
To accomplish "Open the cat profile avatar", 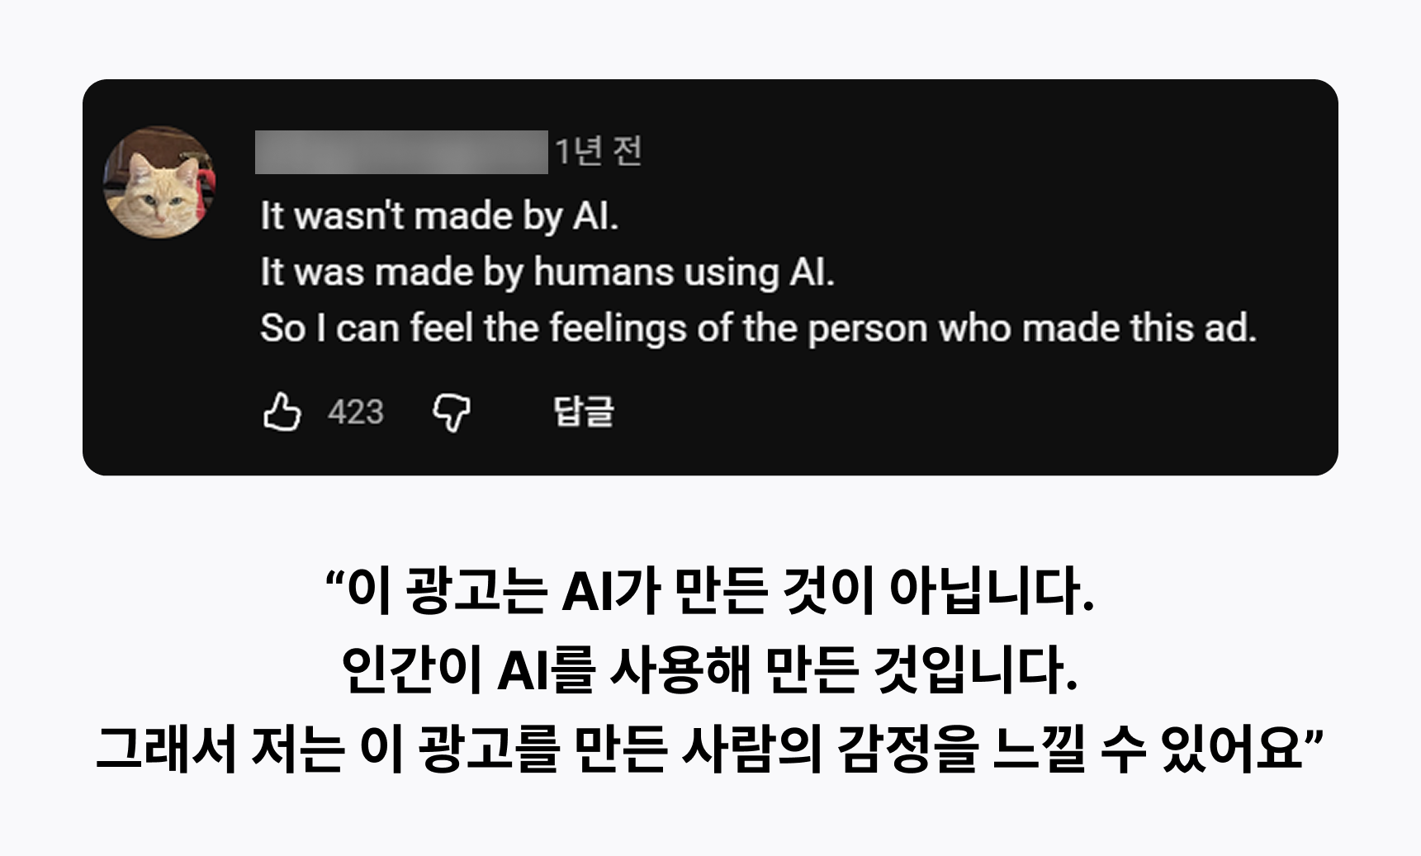I will point(159,182).
